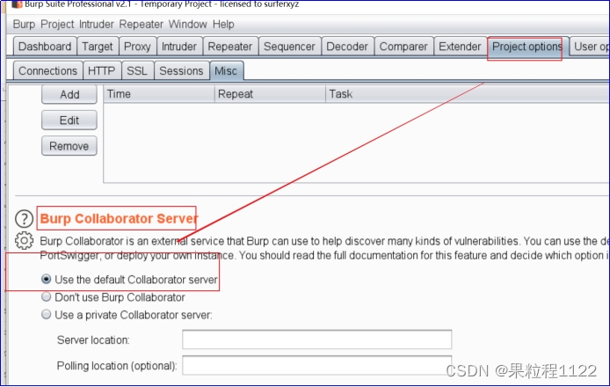Click the Edit scheduled task button

(69, 120)
